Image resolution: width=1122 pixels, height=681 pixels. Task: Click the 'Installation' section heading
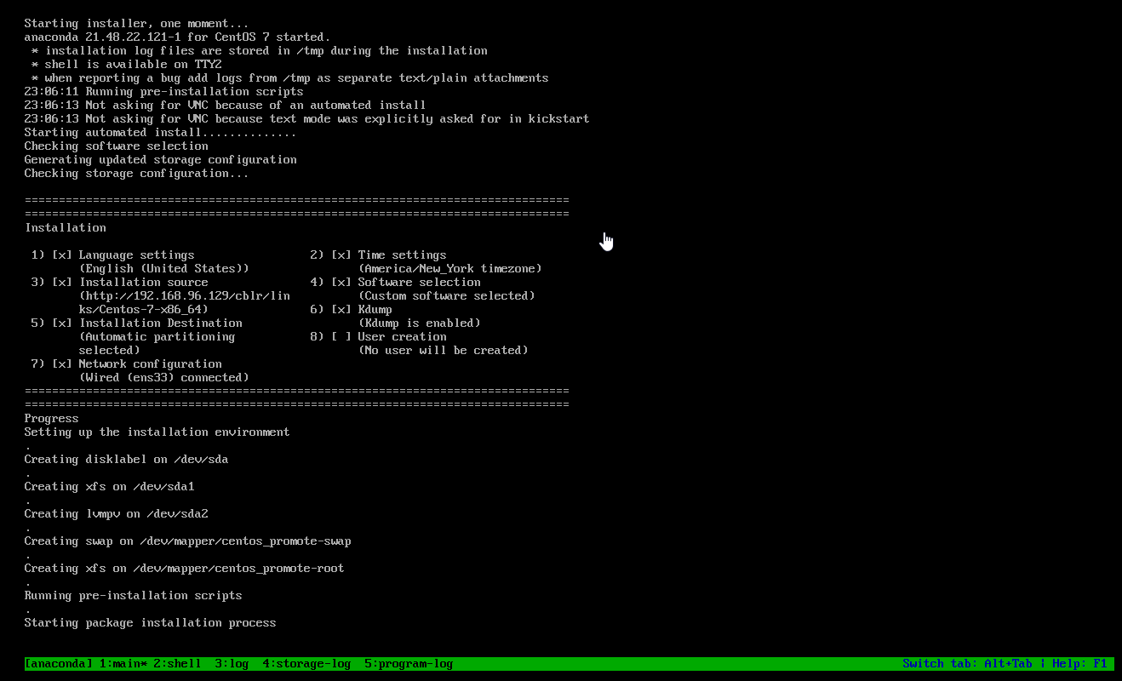tap(66, 227)
